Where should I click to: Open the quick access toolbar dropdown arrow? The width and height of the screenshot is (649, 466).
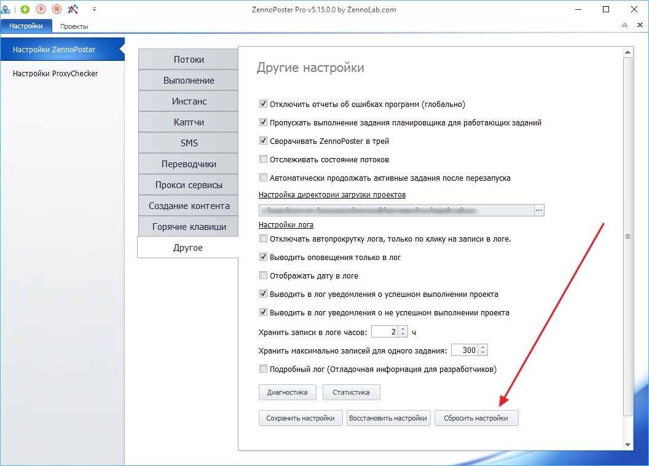click(95, 9)
